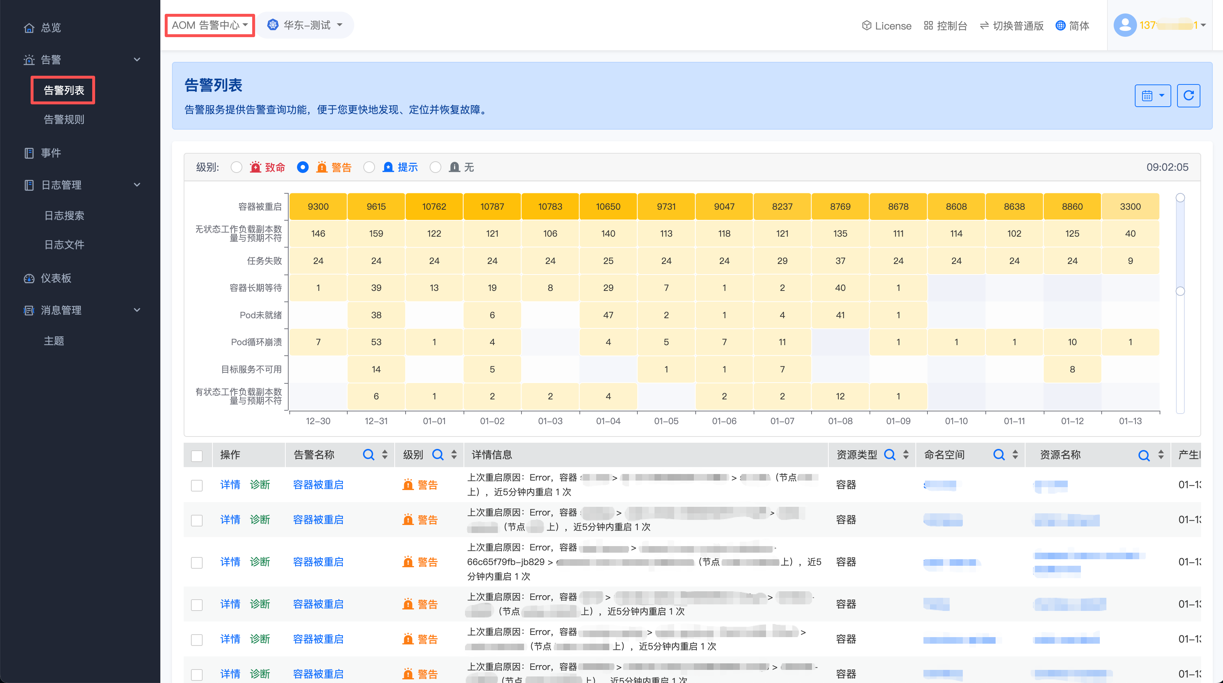
Task: Click the search icon in the 资源名称 column
Action: coord(1143,455)
